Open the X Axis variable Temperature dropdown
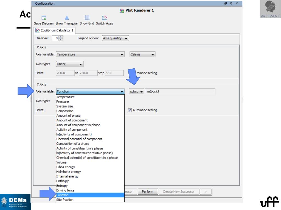Screen dimensions: 281x210 [90, 54]
